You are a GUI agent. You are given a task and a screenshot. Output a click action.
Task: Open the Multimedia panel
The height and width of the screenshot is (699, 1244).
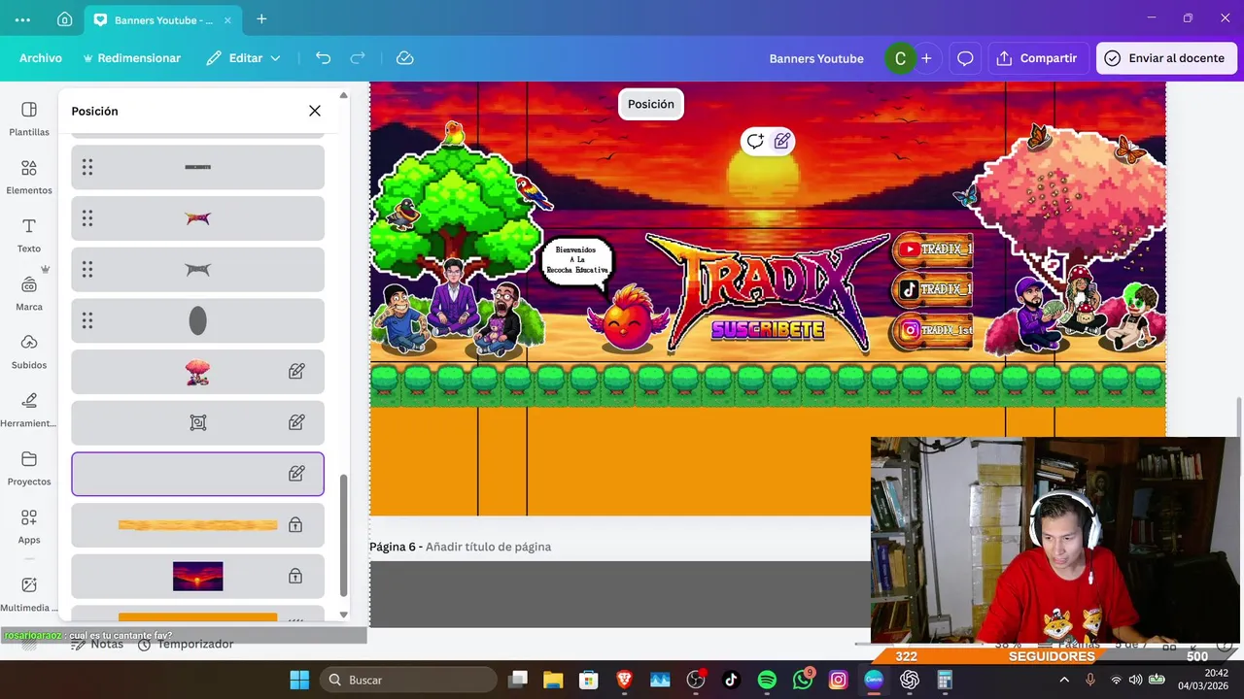coord(29,594)
